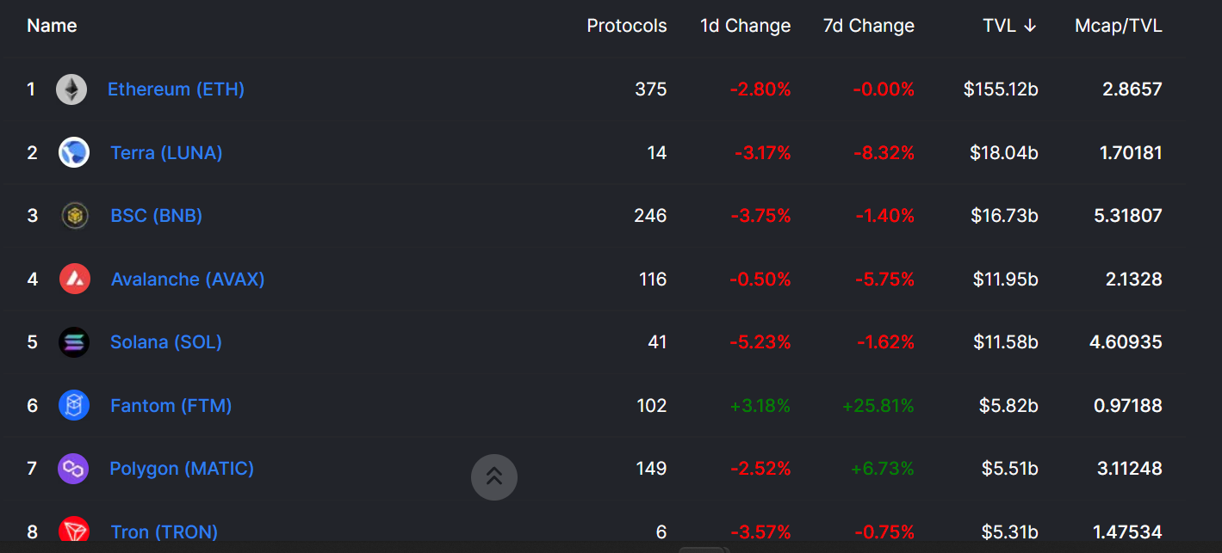Open the Polygon (MATIC) chain link
Viewport: 1222px width, 553px height.
tap(182, 469)
